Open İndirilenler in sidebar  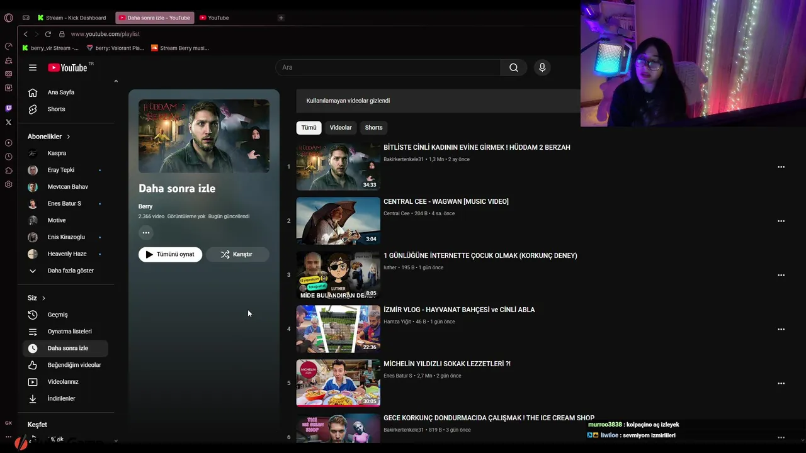click(x=65, y=399)
